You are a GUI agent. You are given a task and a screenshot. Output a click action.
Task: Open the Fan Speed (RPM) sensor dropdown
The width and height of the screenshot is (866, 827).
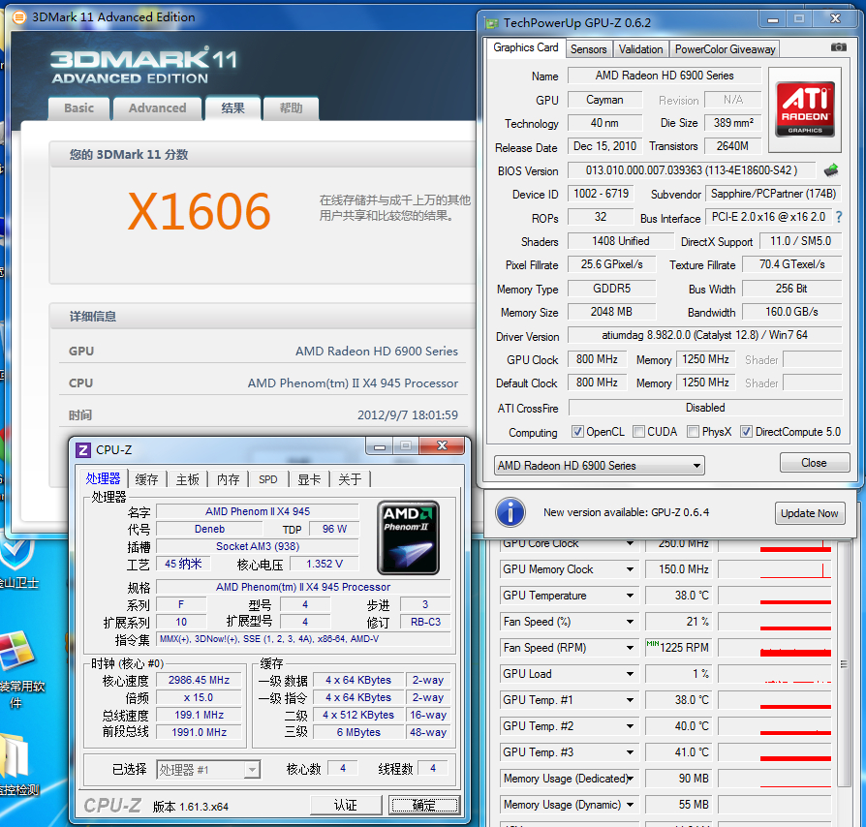[x=630, y=648]
